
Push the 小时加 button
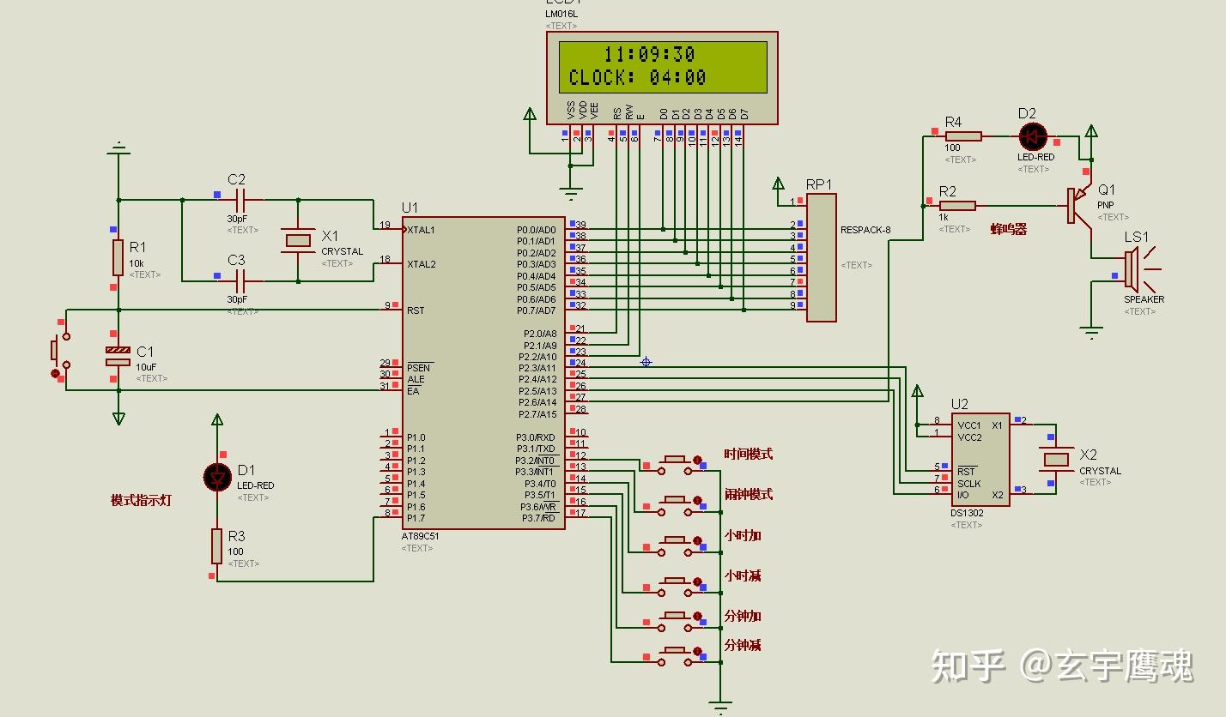676,545
